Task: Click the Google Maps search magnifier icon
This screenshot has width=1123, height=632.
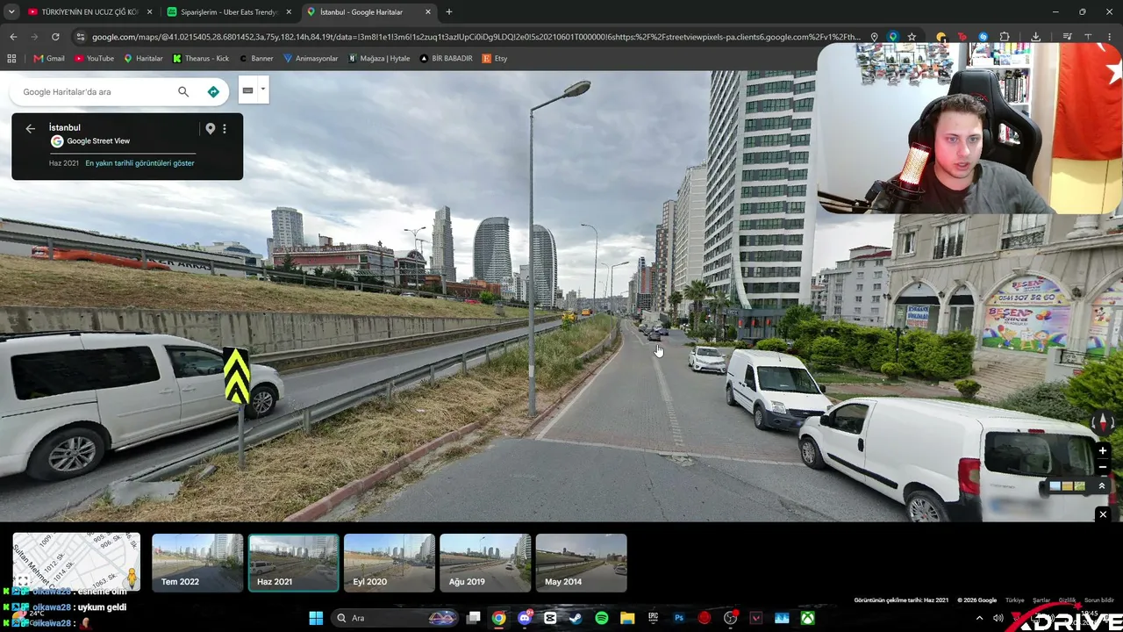Action: (183, 91)
